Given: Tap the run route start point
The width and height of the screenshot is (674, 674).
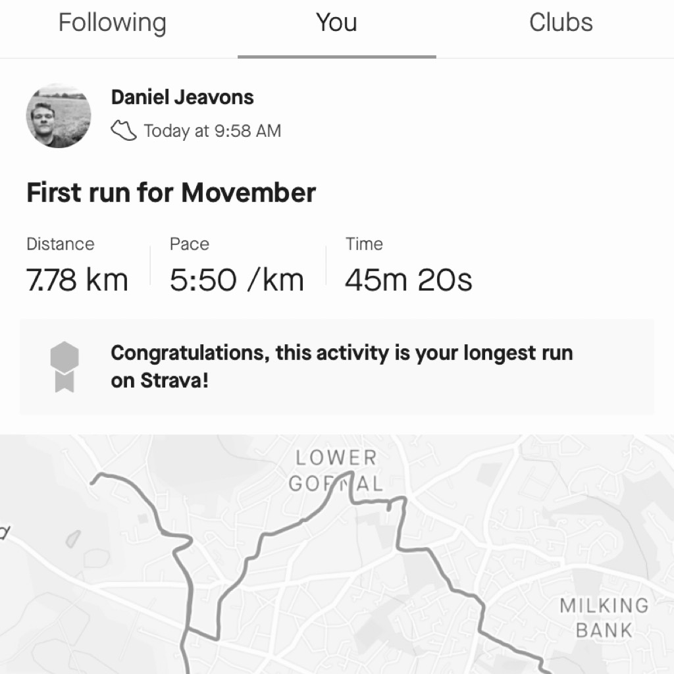Looking at the screenshot, I should click(x=91, y=482).
